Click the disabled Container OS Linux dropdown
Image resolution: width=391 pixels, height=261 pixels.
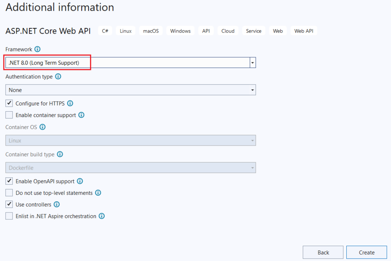click(131, 141)
